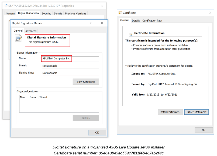Click the Install Certificate button
Viewport: 217px width, 156px height.
click(x=170, y=112)
